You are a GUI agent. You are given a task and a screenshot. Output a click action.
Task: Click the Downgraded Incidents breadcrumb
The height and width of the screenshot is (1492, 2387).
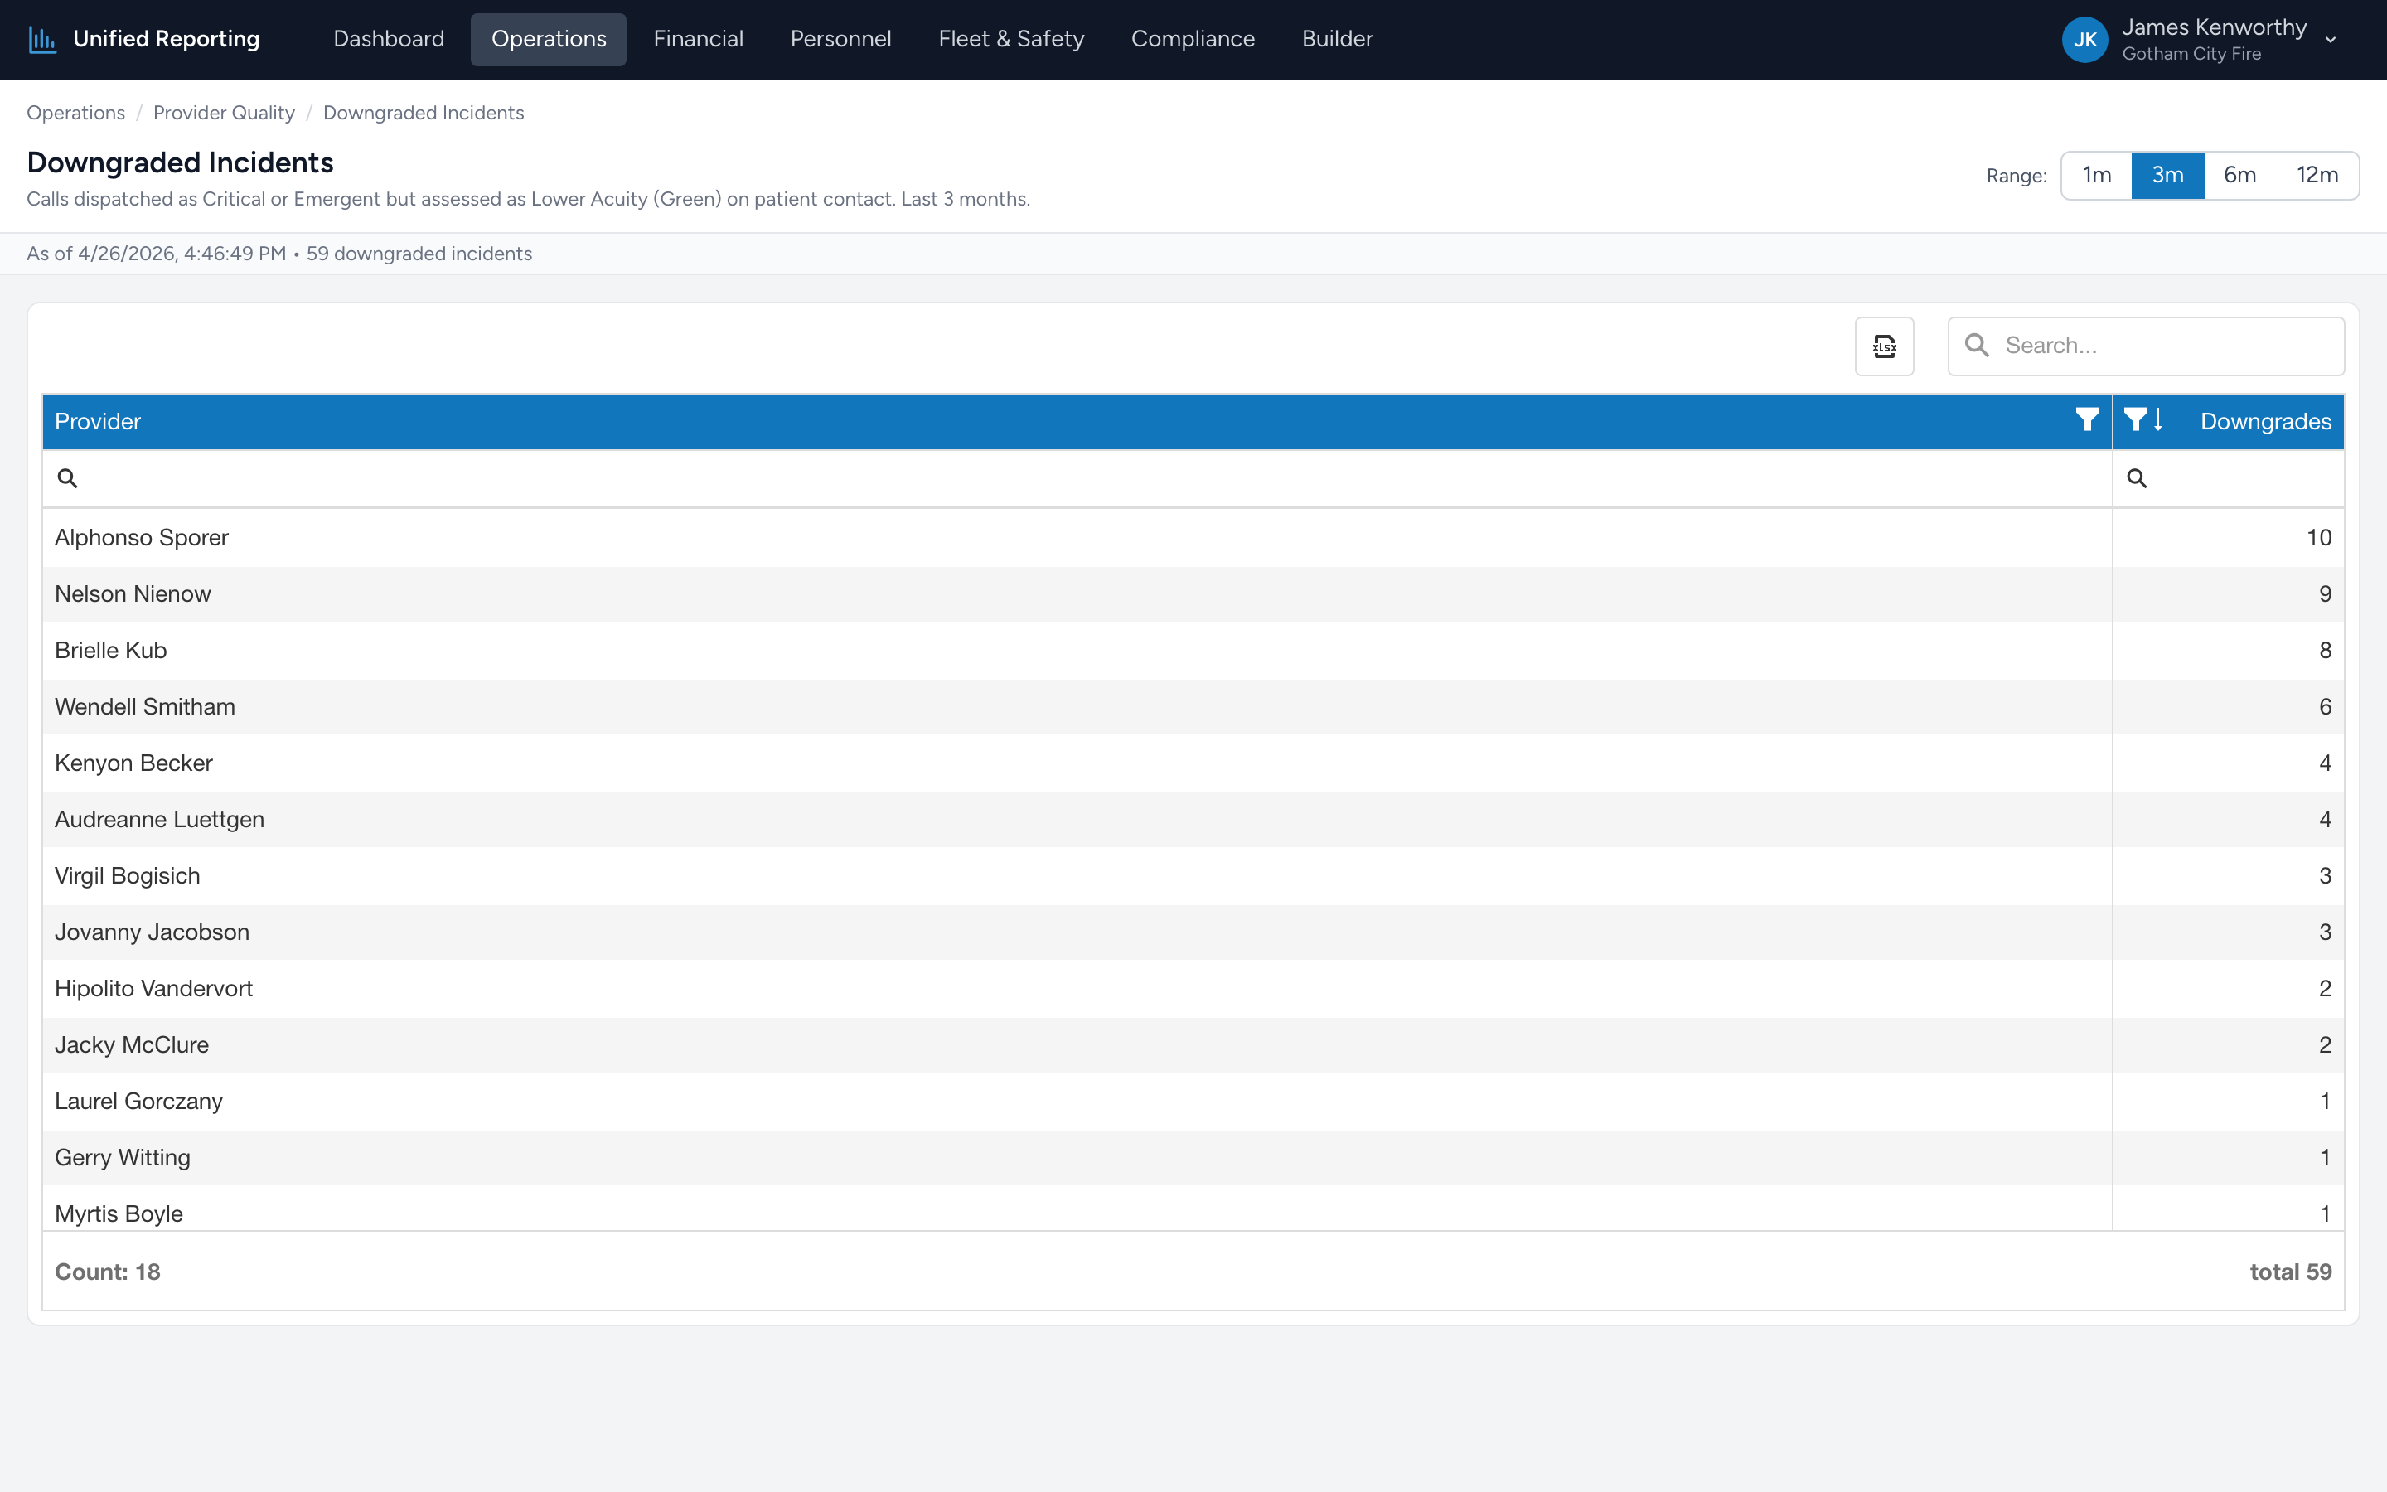[x=424, y=113]
